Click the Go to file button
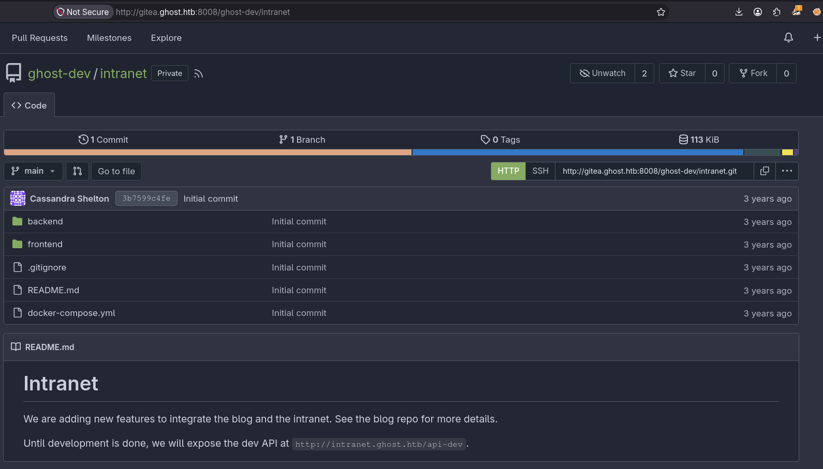This screenshot has width=823, height=469. click(116, 171)
